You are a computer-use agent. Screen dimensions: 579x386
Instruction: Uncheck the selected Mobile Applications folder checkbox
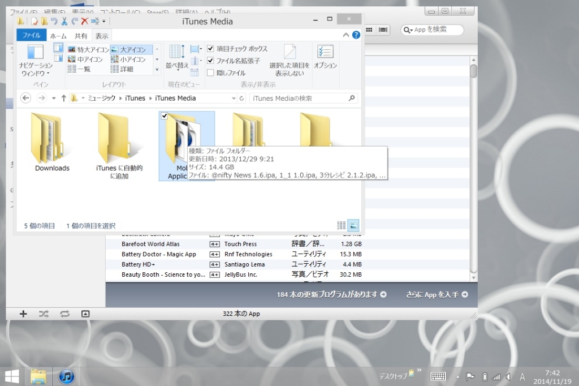click(x=165, y=115)
